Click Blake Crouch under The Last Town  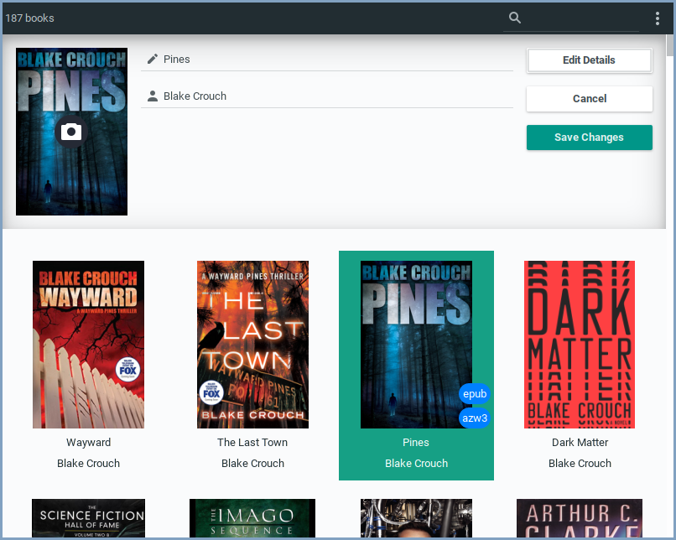point(252,464)
